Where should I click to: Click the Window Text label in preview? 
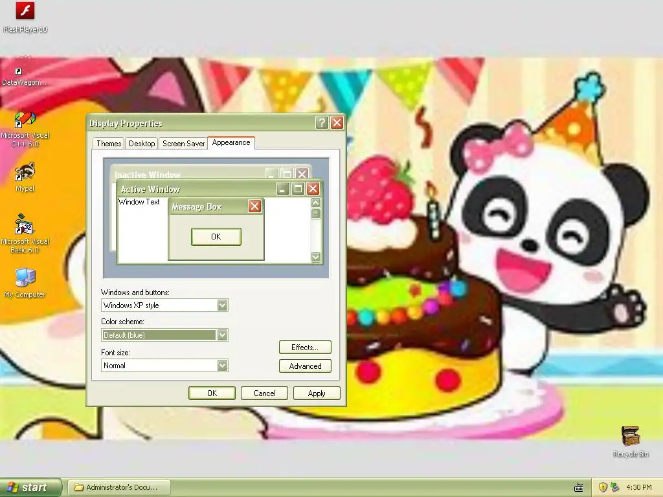(139, 202)
